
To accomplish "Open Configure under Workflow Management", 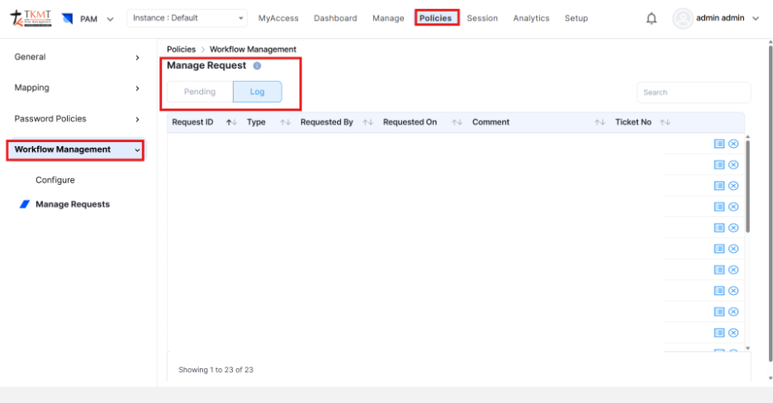I will coord(55,180).
